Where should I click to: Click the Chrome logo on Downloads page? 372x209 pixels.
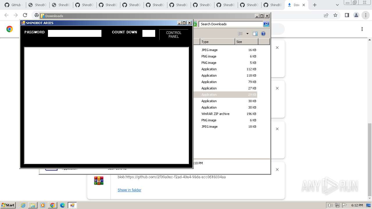coord(10,29)
